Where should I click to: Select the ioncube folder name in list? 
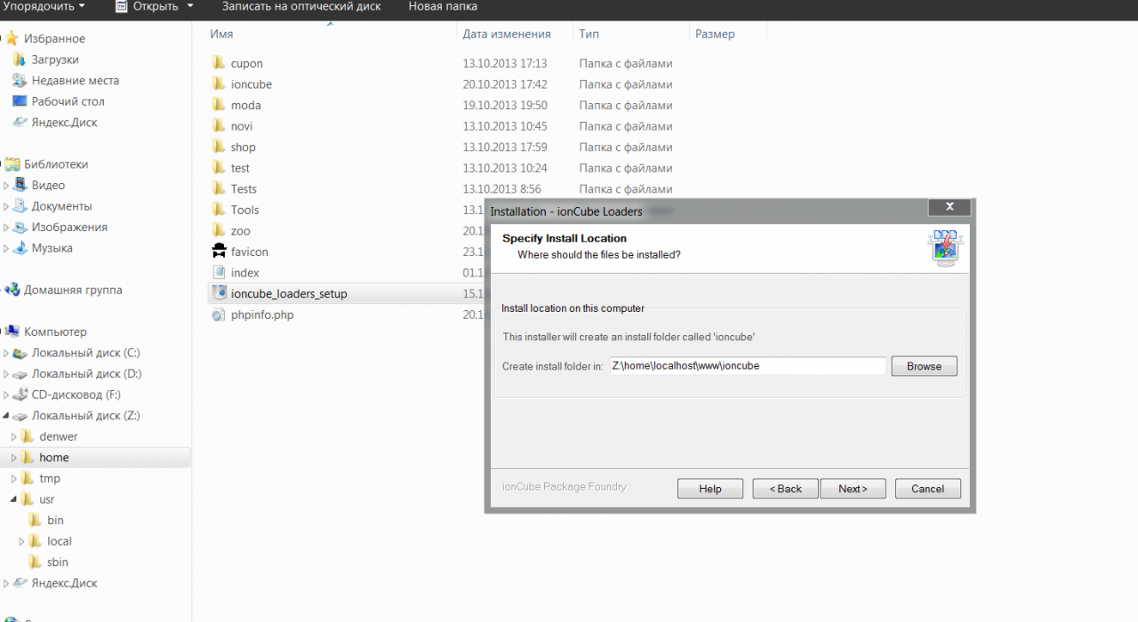click(251, 84)
